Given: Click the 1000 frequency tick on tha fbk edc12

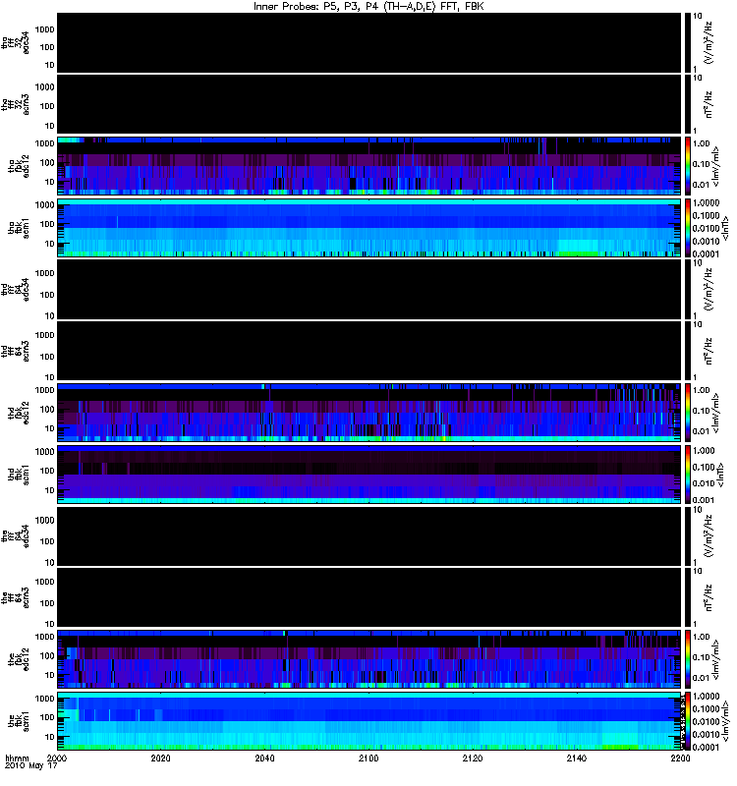Looking at the screenshot, I should coord(44,143).
